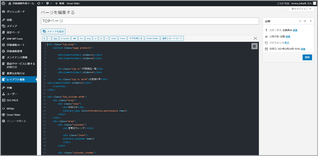Toggle fullscreen editor with the expand icon

[x=255, y=38]
